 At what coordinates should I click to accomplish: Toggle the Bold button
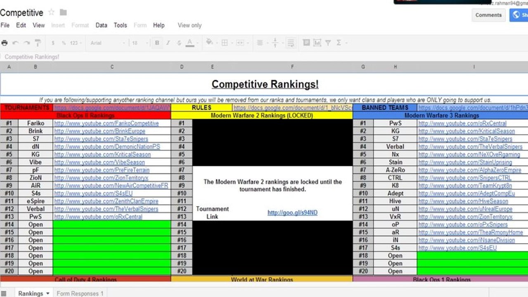pos(157,42)
